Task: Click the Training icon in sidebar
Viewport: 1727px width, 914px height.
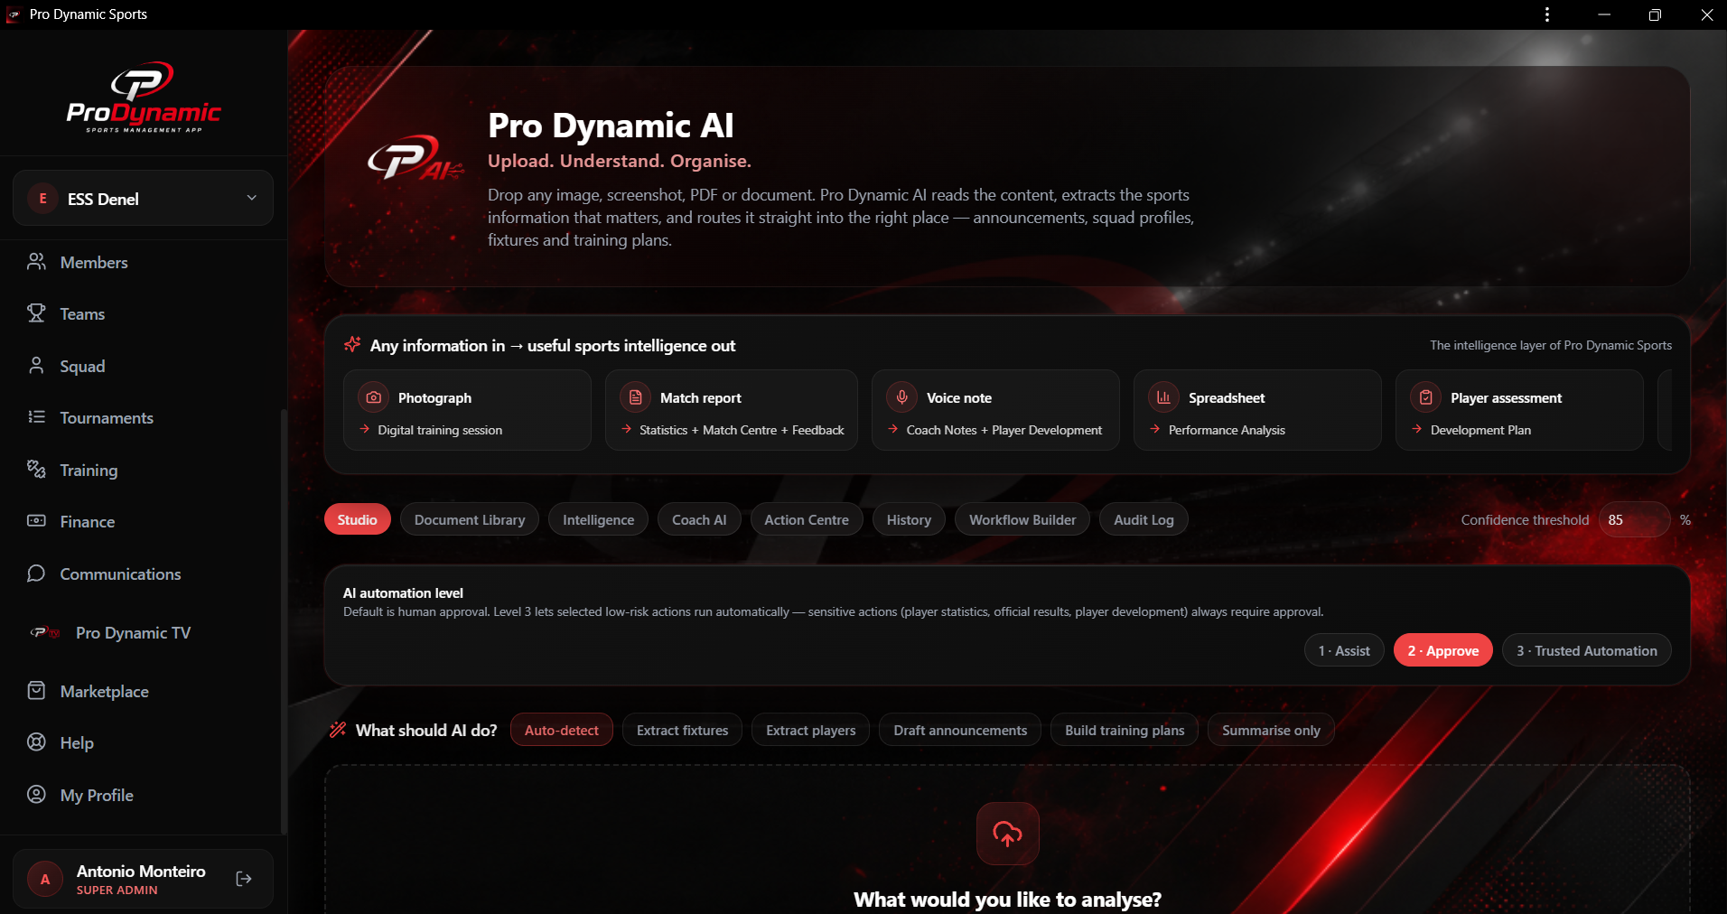Action: (x=36, y=470)
